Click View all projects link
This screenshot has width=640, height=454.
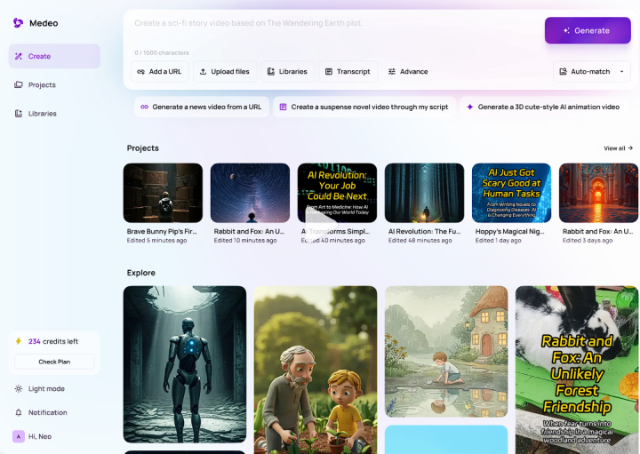(618, 148)
